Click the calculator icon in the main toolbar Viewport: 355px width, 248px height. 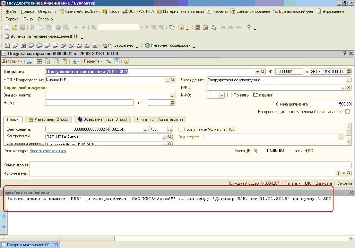click(197, 27)
